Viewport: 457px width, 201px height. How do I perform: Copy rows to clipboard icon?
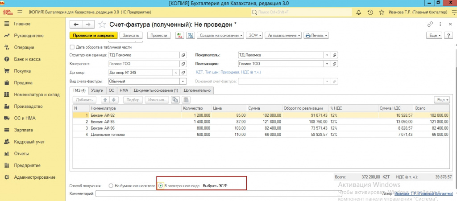point(175,100)
